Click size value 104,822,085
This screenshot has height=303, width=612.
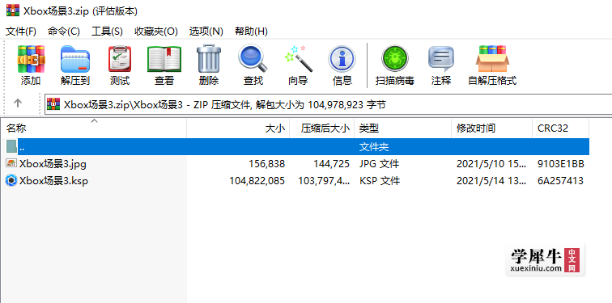click(257, 181)
